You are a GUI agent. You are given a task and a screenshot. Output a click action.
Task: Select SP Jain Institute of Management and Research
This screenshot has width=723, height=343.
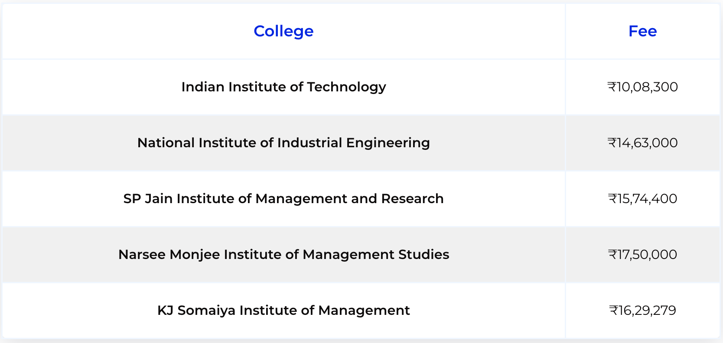pyautogui.click(x=283, y=199)
